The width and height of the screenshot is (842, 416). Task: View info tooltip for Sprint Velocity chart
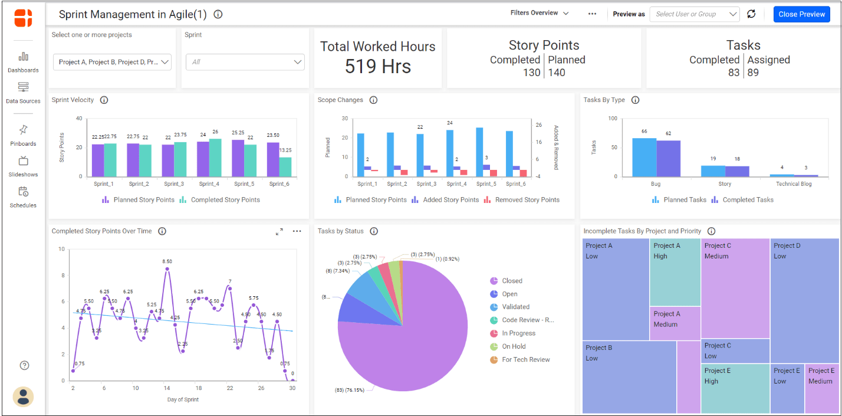pyautogui.click(x=104, y=100)
